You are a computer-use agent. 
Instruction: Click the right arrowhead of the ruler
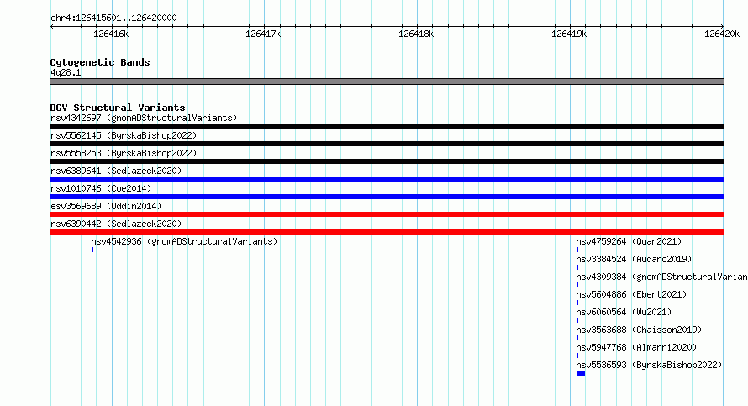click(722, 26)
